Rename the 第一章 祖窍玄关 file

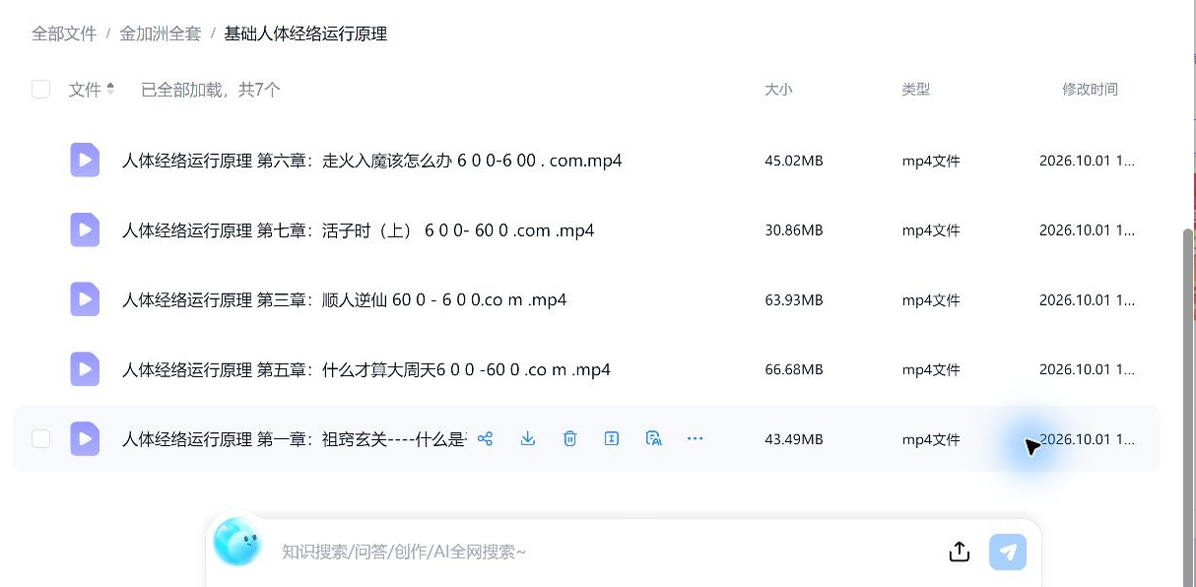coord(612,438)
